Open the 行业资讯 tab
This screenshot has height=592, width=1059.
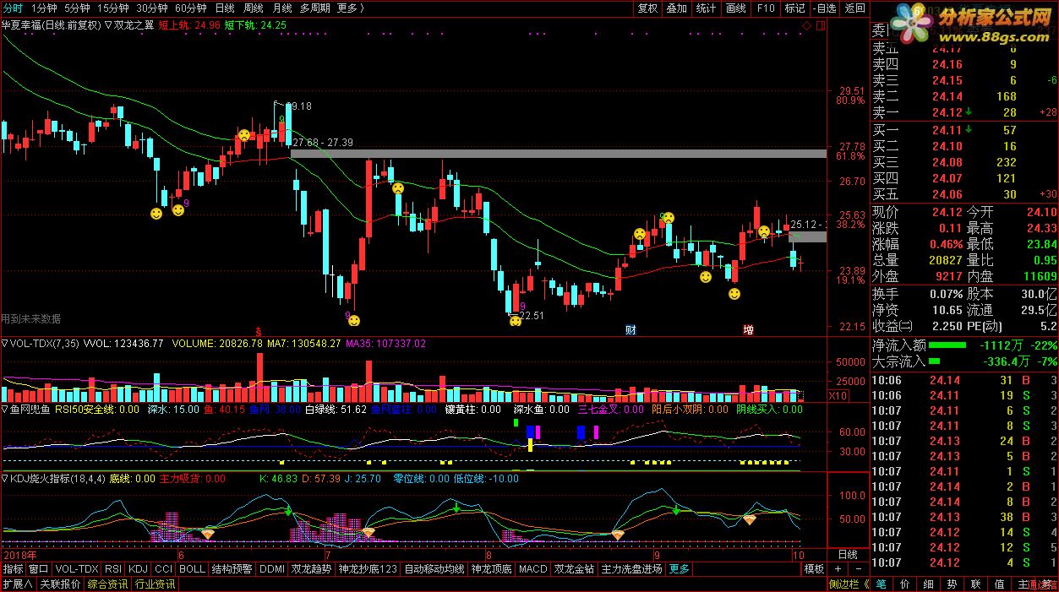(x=155, y=584)
